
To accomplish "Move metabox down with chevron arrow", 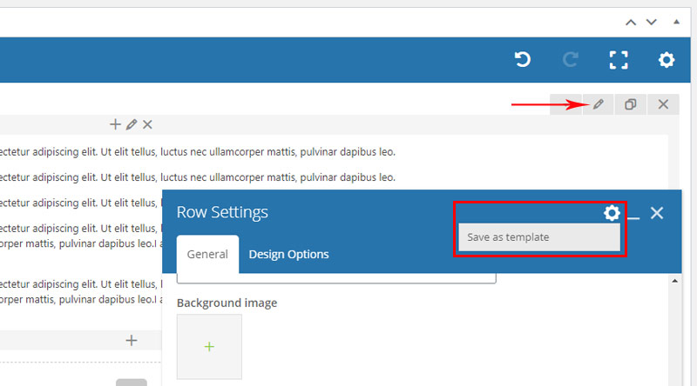I will pos(651,23).
